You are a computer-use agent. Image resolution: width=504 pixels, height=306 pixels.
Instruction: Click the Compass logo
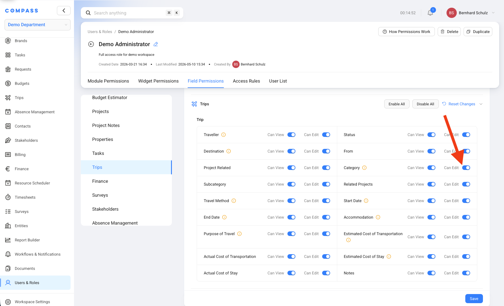point(22,11)
